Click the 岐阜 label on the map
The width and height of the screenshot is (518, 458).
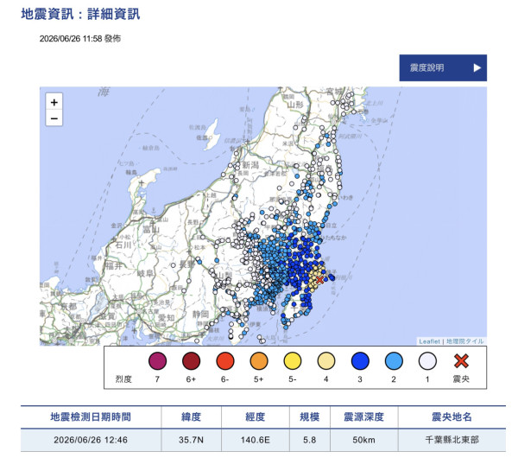pyautogui.click(x=145, y=273)
